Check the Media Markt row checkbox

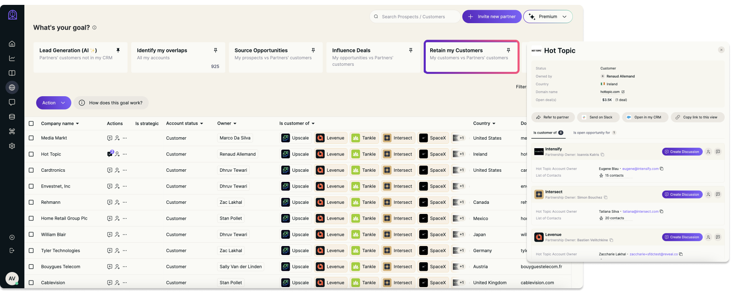pos(31,138)
